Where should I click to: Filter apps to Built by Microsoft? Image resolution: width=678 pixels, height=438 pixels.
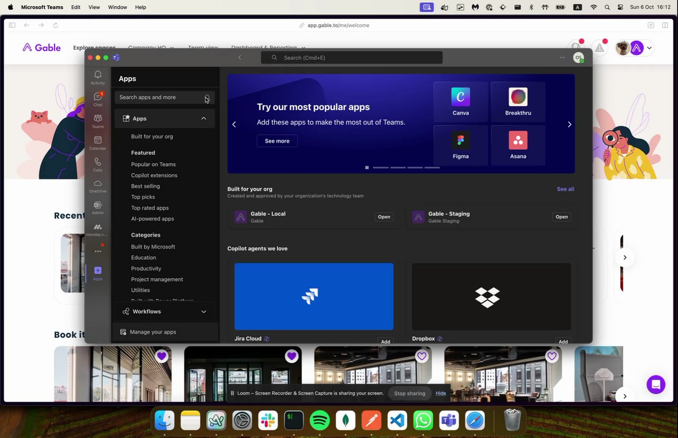tap(153, 247)
